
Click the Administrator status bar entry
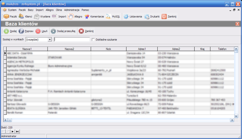9,136
